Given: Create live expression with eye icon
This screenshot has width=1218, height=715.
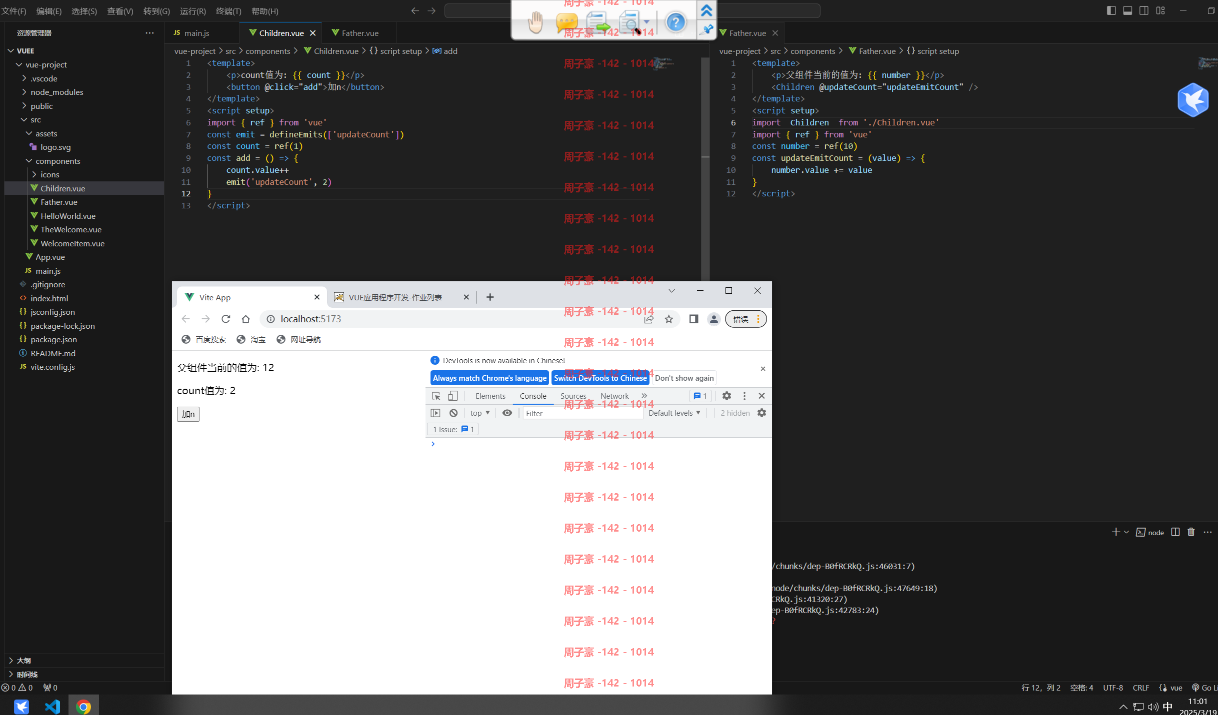Looking at the screenshot, I should pyautogui.click(x=507, y=413).
